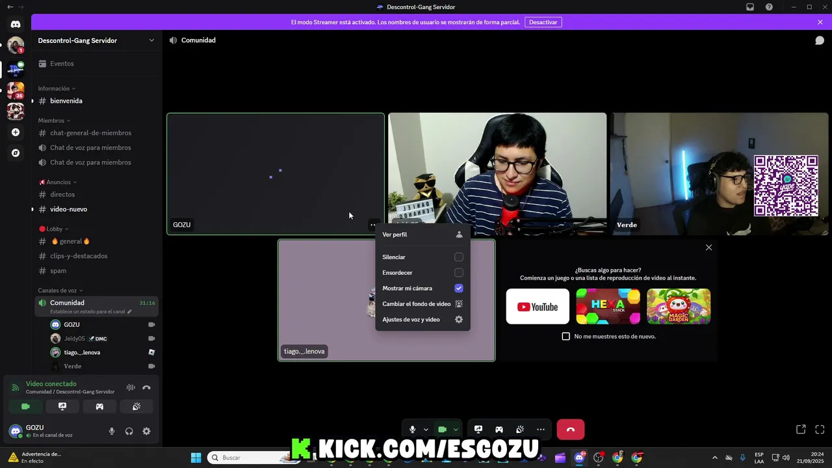Share screen from left voice panel
The height and width of the screenshot is (468, 832).
(x=62, y=406)
